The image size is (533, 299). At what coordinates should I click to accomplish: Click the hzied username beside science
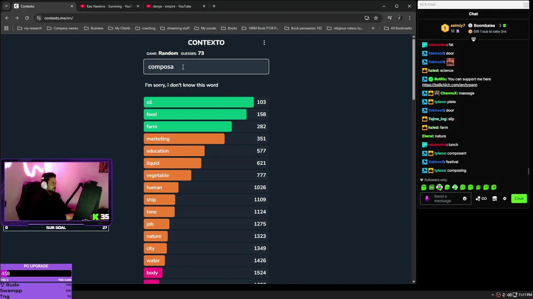pyautogui.click(x=433, y=71)
